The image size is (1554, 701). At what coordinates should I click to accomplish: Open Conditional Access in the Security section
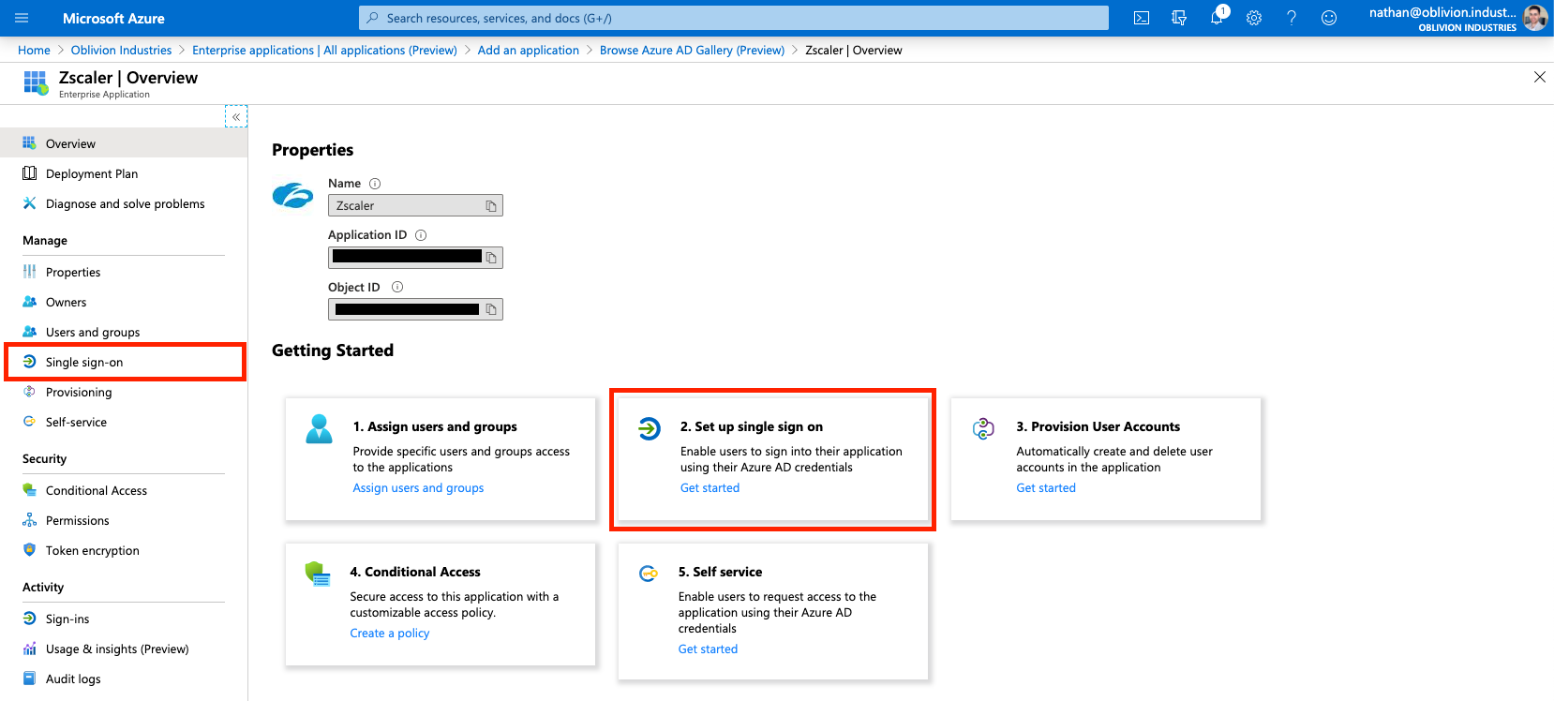coord(97,491)
